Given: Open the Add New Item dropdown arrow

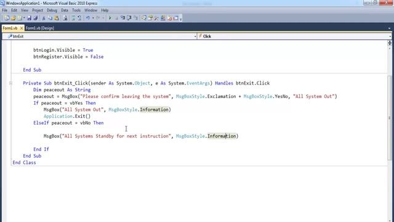Looking at the screenshot, I should click(x=24, y=18).
